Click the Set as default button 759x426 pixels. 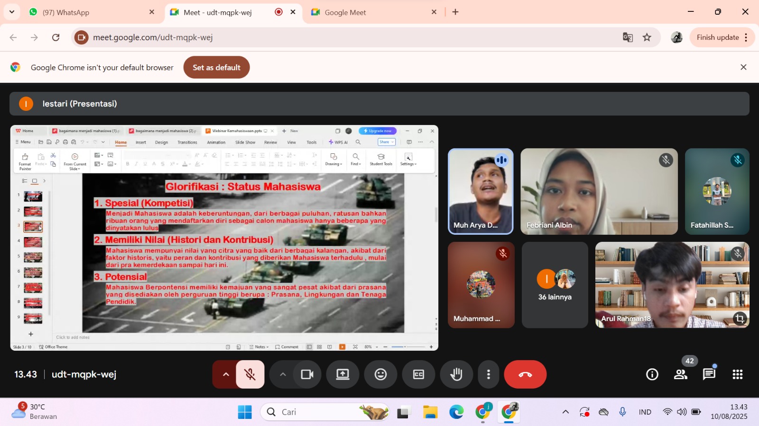coord(216,67)
